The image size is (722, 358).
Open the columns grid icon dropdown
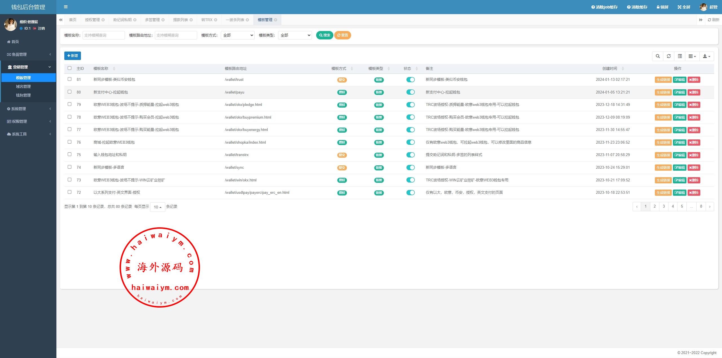click(x=692, y=56)
